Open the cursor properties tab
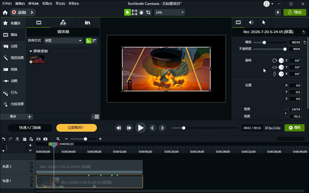Viewport: 309px width, 193px height. point(264,22)
